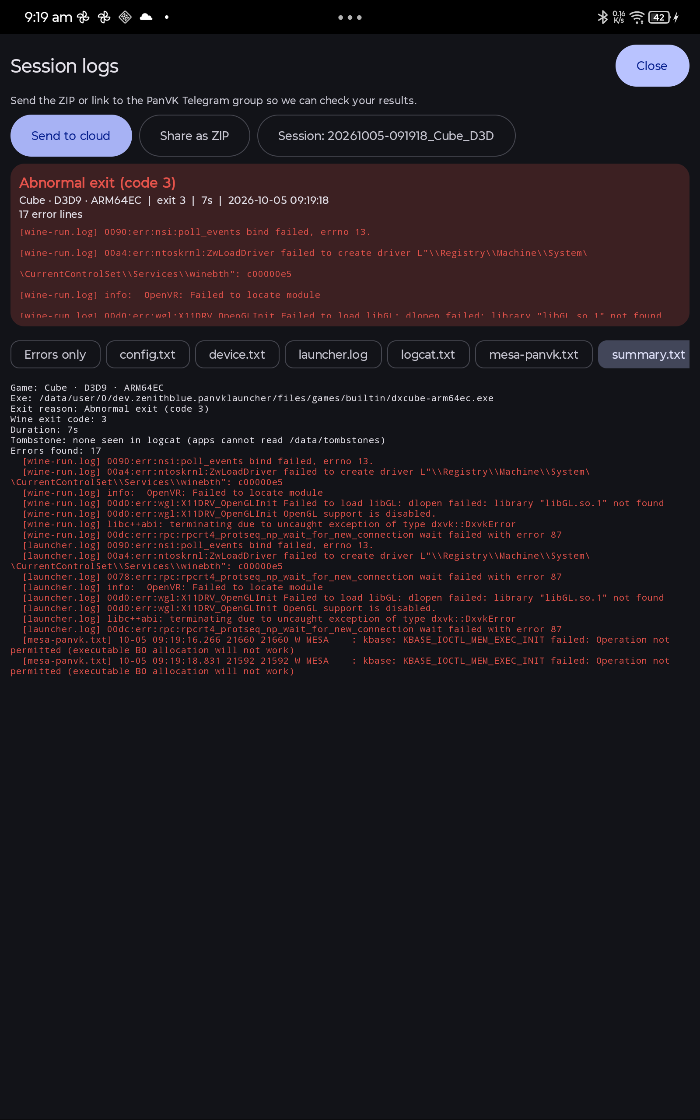Share session as ZIP
Screen dimensions: 700x1120
[x=194, y=136]
